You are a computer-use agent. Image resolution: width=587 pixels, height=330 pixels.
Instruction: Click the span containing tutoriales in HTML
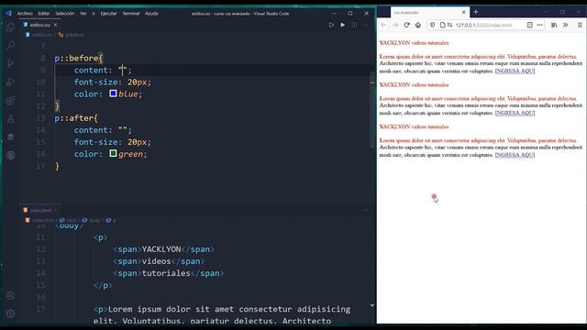(169, 273)
